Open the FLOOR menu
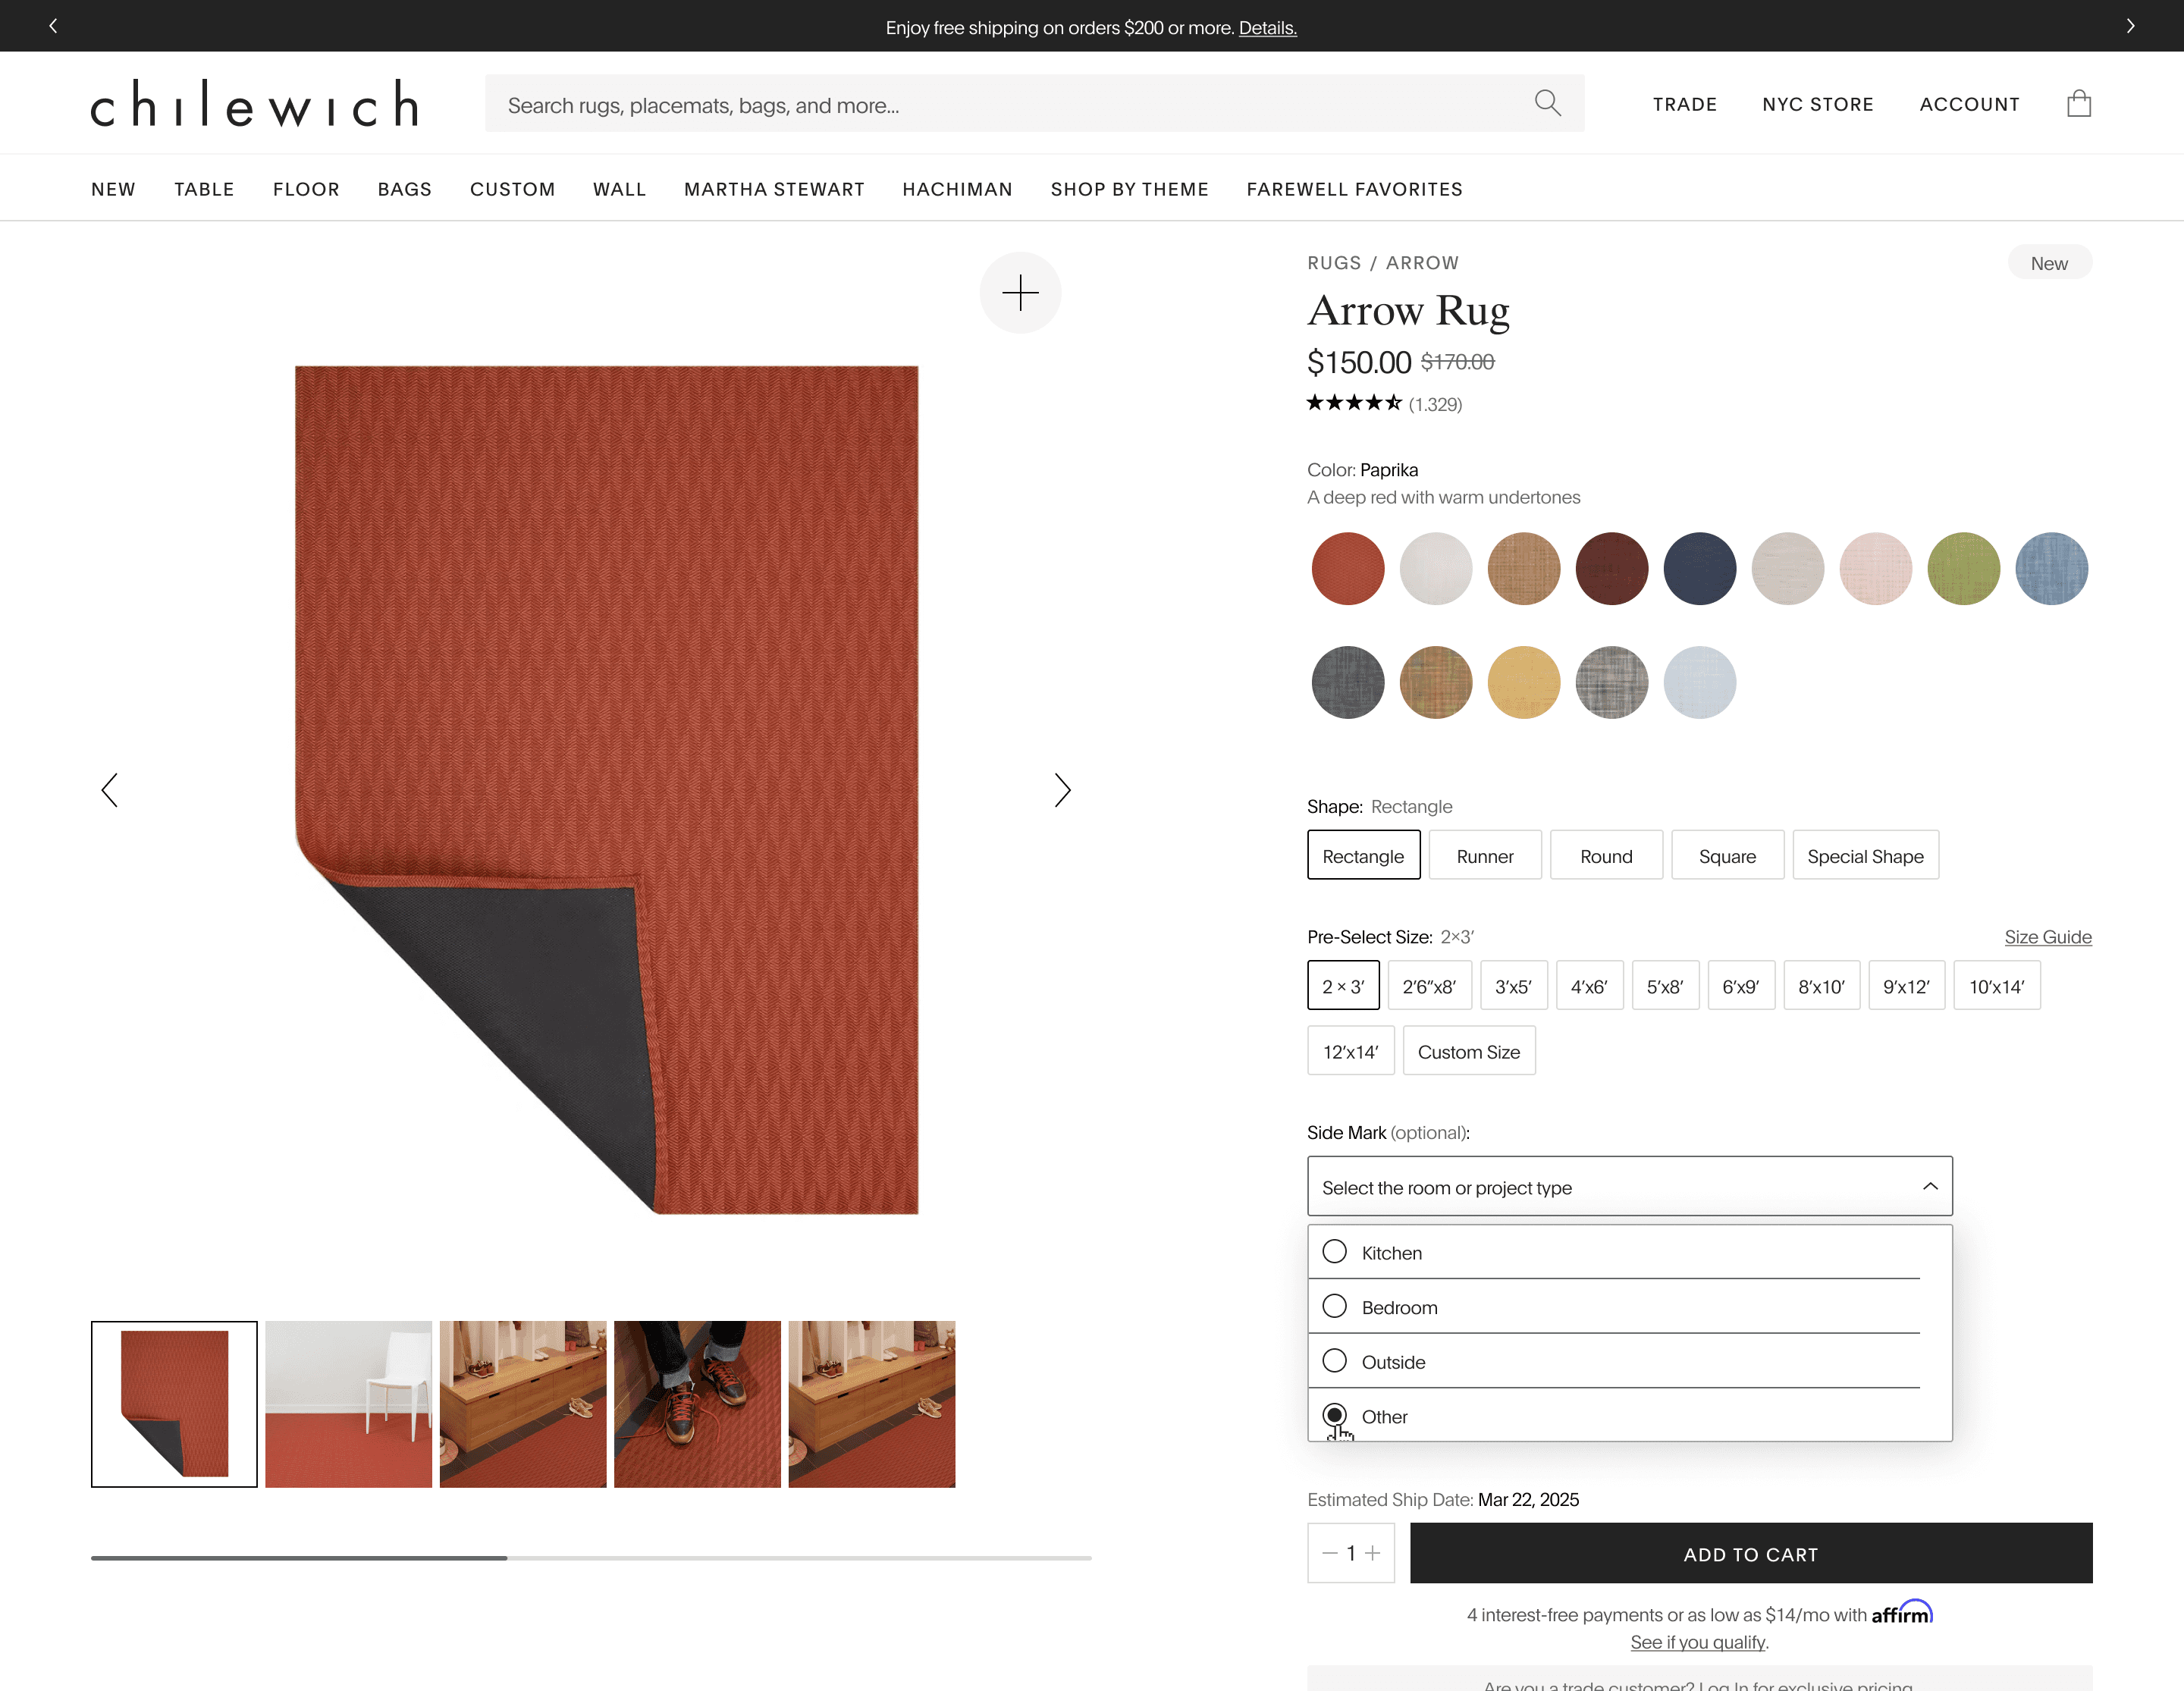 tap(306, 189)
